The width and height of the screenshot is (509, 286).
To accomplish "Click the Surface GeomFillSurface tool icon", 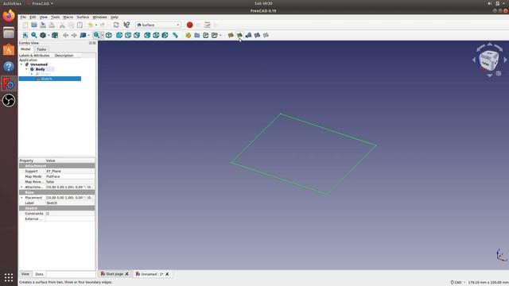I will click(x=239, y=35).
